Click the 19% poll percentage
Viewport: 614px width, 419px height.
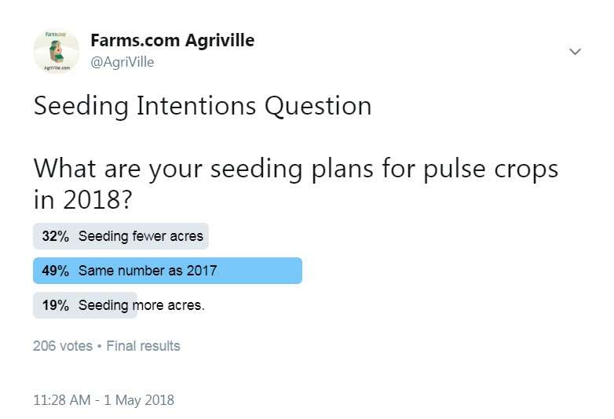55,305
